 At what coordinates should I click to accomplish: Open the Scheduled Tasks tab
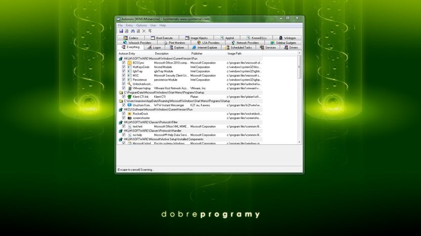pyautogui.click(x=239, y=47)
